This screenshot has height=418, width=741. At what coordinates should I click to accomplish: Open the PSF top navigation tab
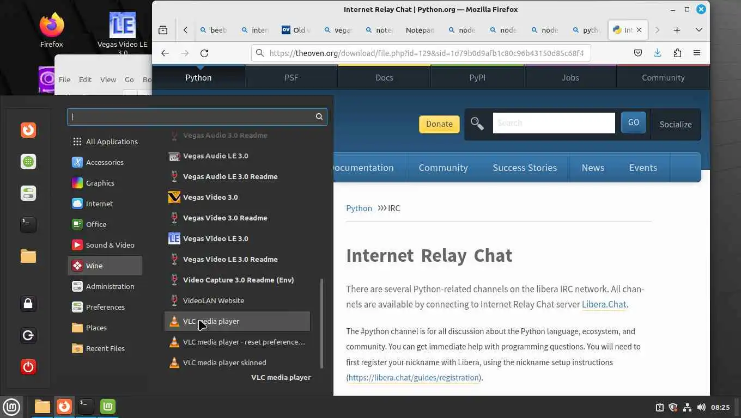[x=291, y=77]
